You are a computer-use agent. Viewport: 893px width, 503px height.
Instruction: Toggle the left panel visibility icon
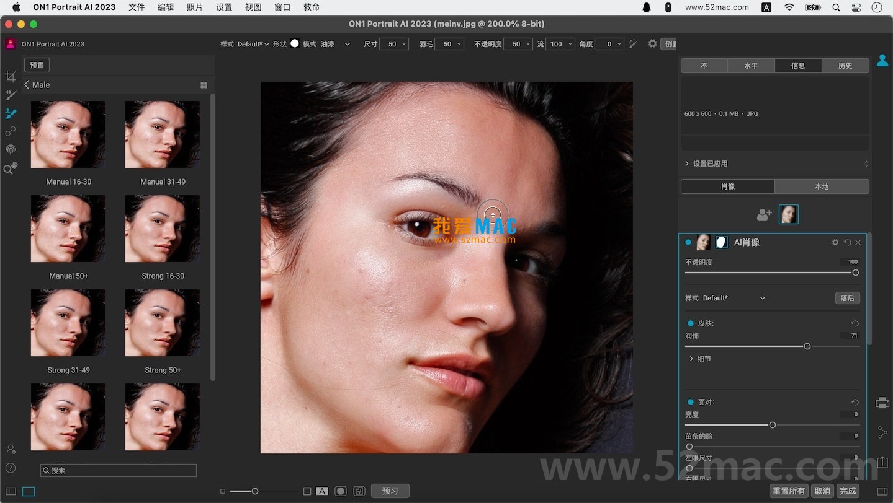tap(11, 491)
